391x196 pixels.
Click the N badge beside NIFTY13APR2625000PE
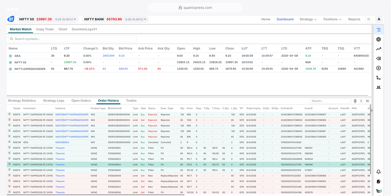pyautogui.click(x=11, y=69)
